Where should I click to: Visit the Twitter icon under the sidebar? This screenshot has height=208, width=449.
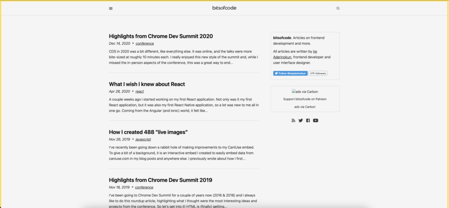pyautogui.click(x=300, y=121)
